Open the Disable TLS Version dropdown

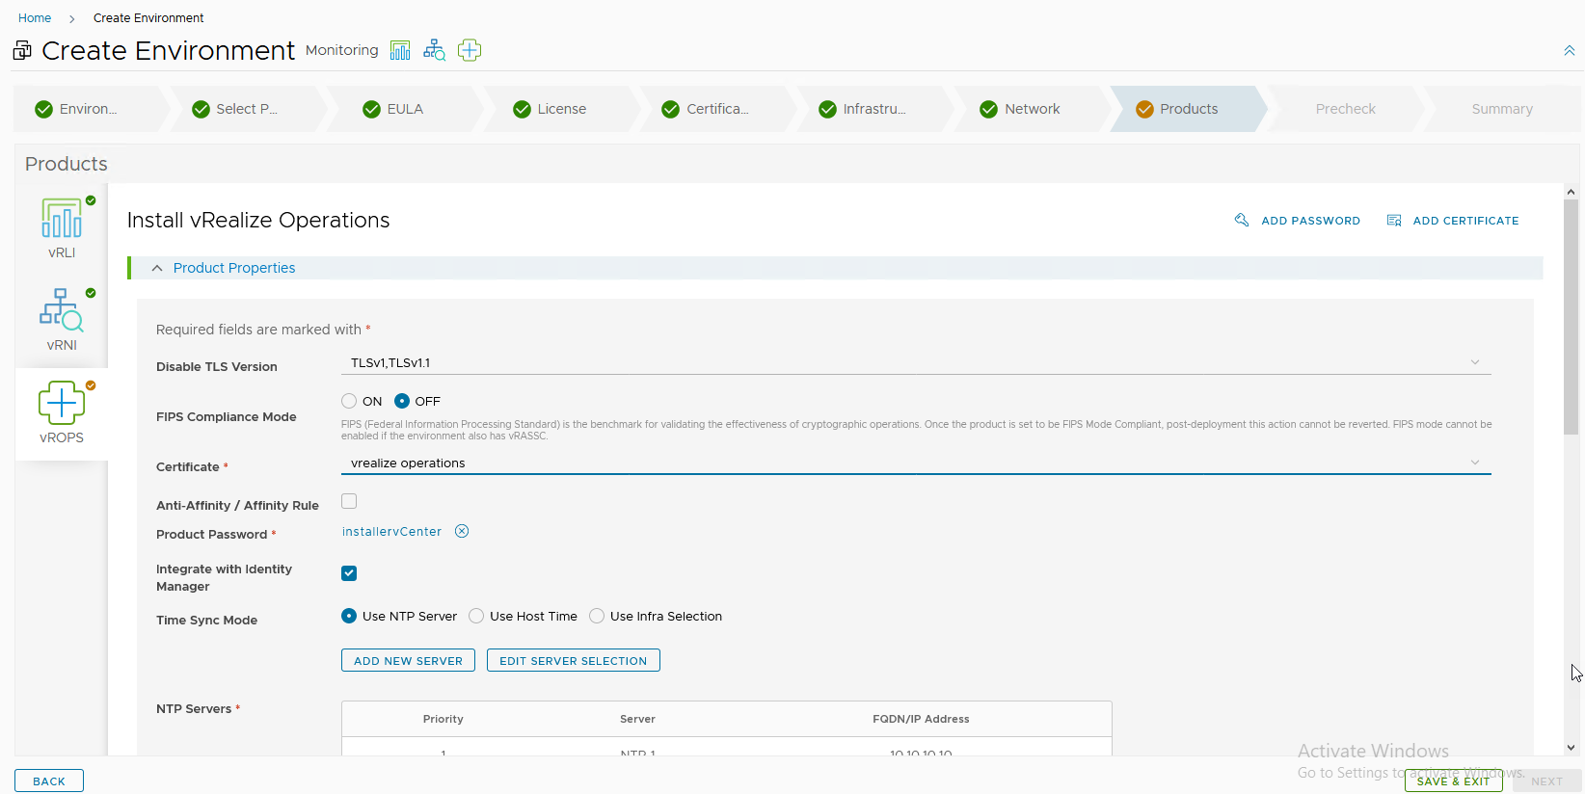click(915, 363)
